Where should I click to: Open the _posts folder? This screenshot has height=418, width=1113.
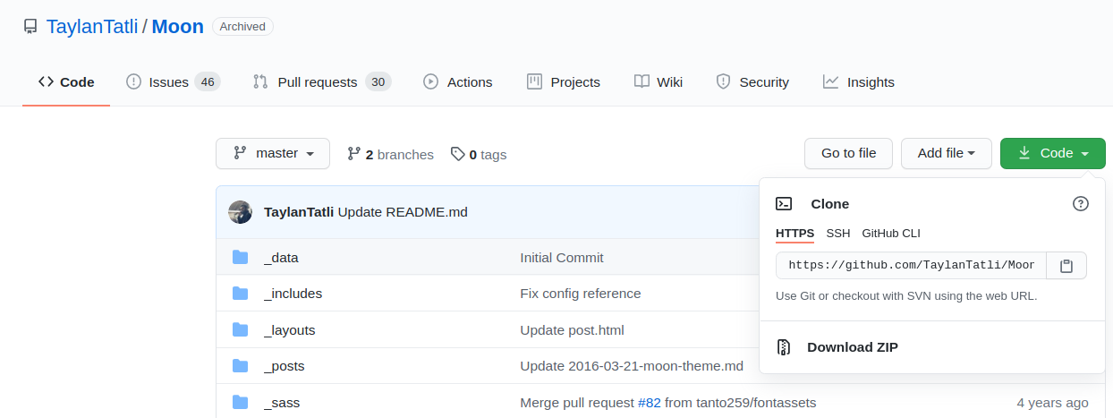284,366
